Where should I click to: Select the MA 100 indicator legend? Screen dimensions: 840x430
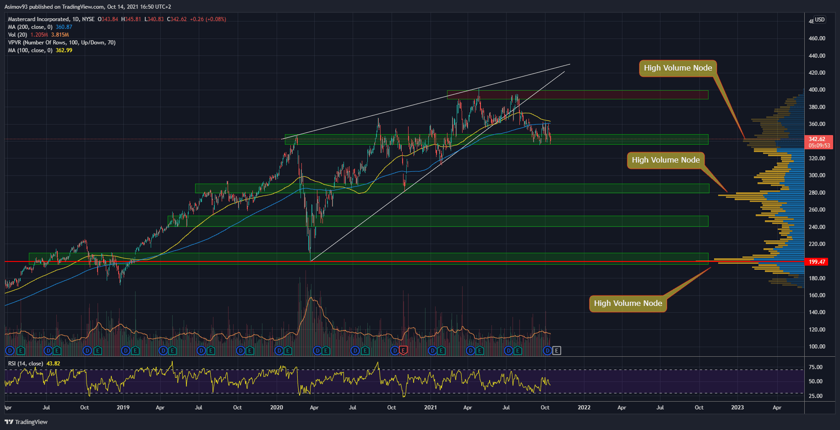pos(30,50)
